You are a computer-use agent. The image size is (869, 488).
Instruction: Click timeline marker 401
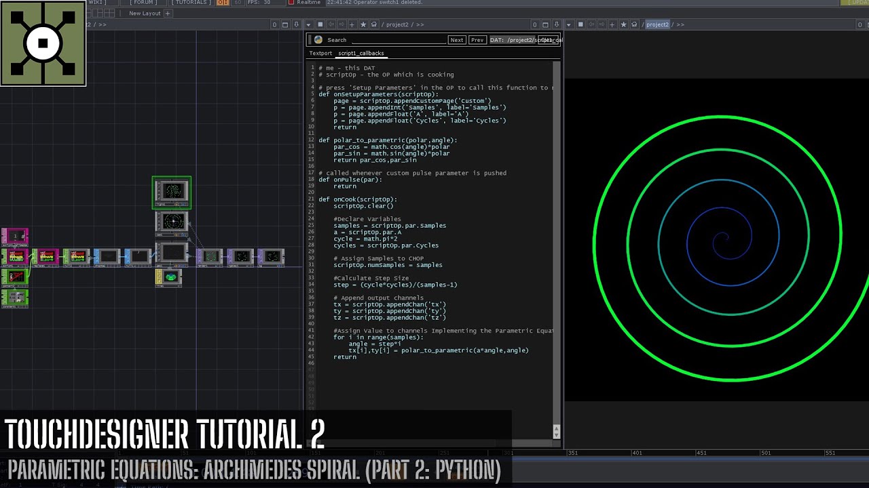coord(637,453)
